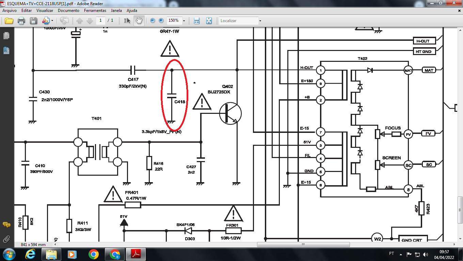Open Windows Explorer folder in taskbar
Image resolution: width=463 pixels, height=261 pixels.
51,254
